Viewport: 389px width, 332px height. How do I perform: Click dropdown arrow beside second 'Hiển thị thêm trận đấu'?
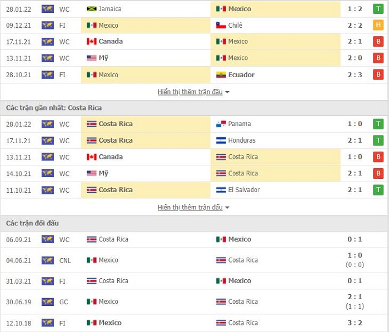[x=227, y=208]
